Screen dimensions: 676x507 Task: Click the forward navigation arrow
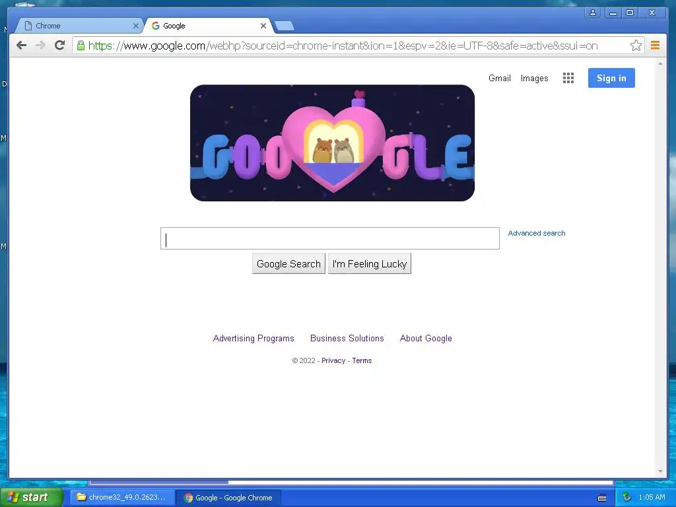(x=40, y=46)
